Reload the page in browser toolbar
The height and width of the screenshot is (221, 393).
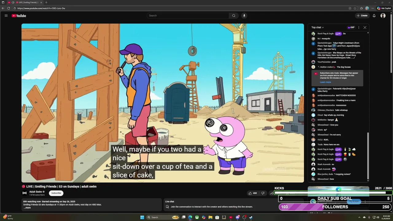coord(9,8)
